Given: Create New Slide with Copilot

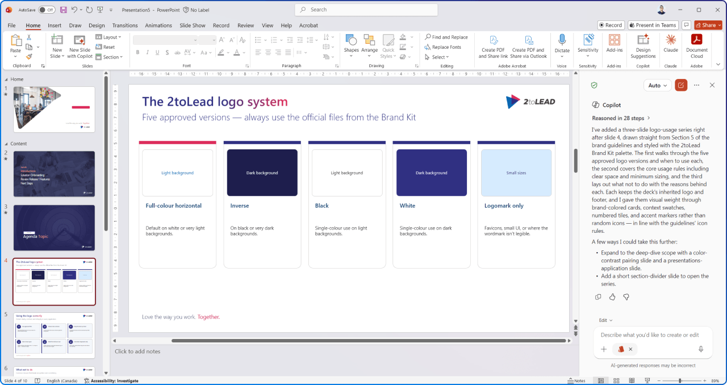Looking at the screenshot, I should 80,46.
